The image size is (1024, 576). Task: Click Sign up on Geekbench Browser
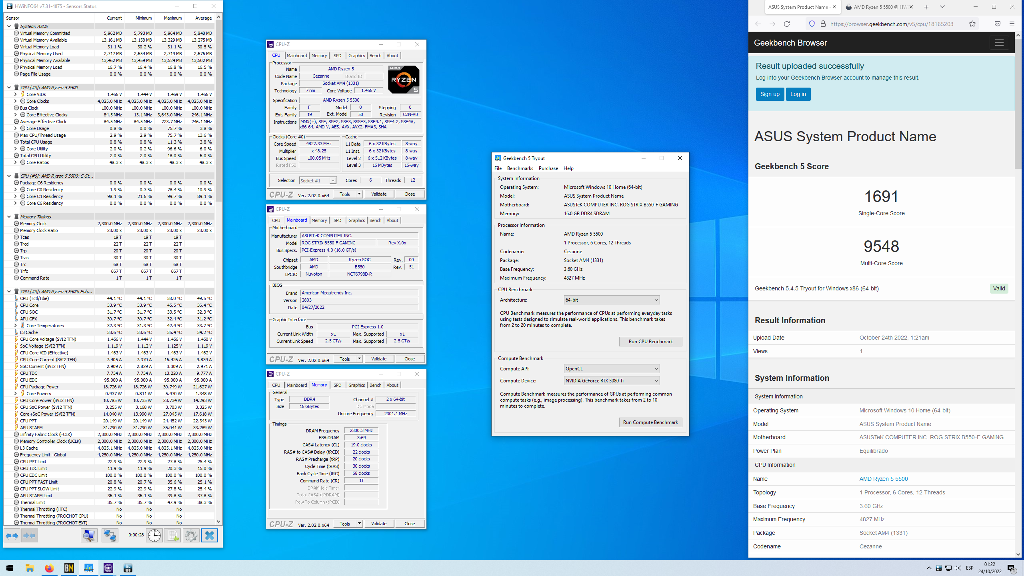(x=770, y=94)
